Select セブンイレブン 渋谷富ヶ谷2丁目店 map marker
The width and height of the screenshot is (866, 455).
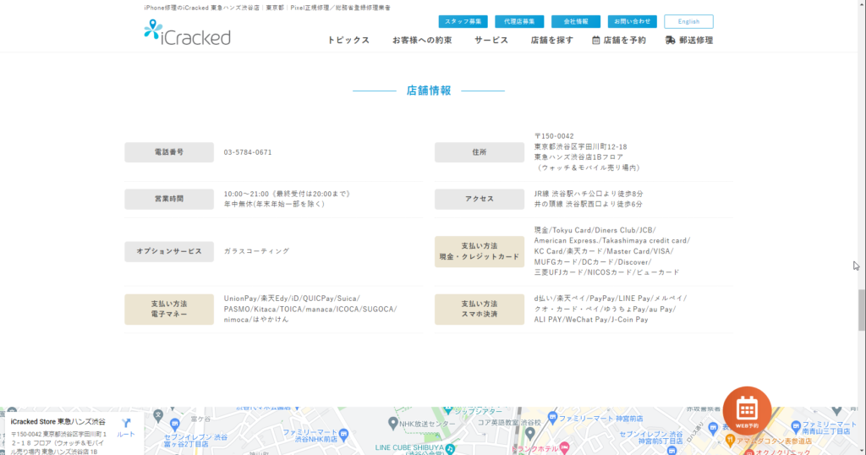coord(175,425)
